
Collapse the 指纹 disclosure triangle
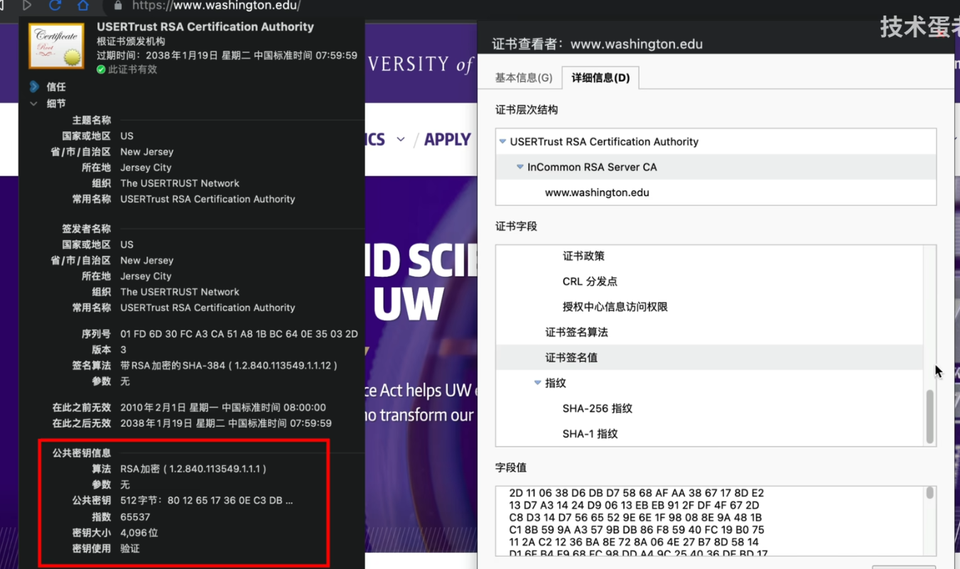coord(538,383)
